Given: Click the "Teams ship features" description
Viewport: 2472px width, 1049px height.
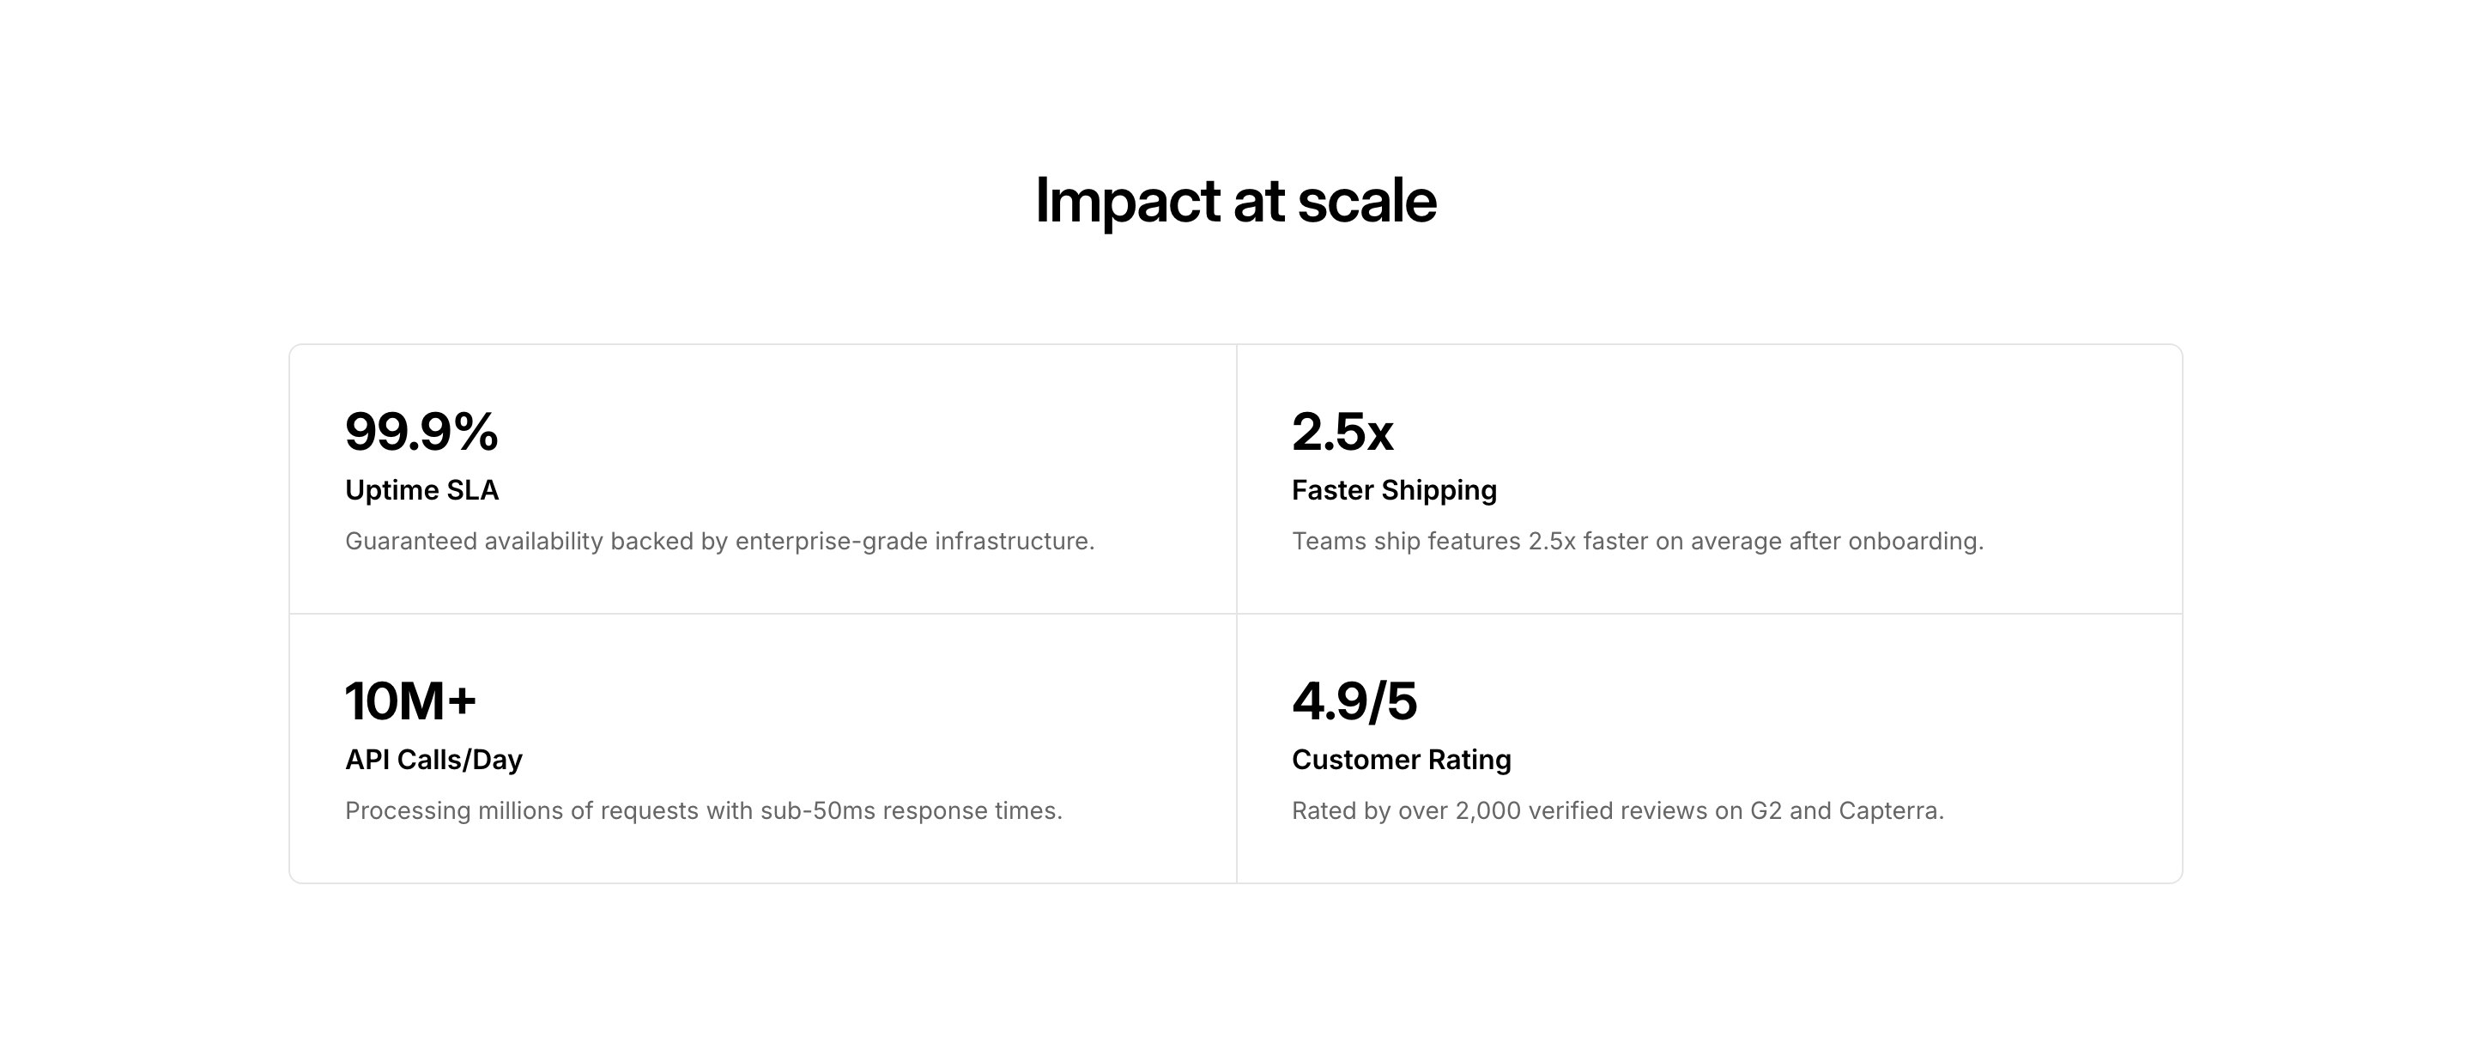Looking at the screenshot, I should pos(1636,542).
